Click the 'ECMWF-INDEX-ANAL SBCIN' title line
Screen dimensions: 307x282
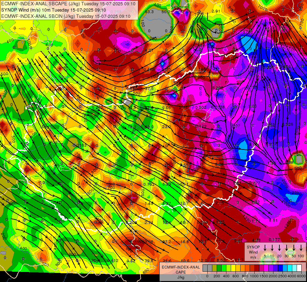coord(66,16)
